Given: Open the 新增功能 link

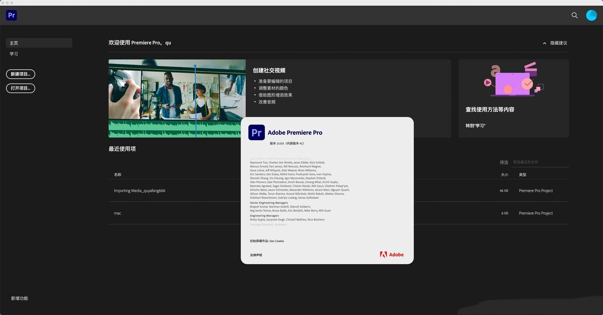Looking at the screenshot, I should click(19, 298).
